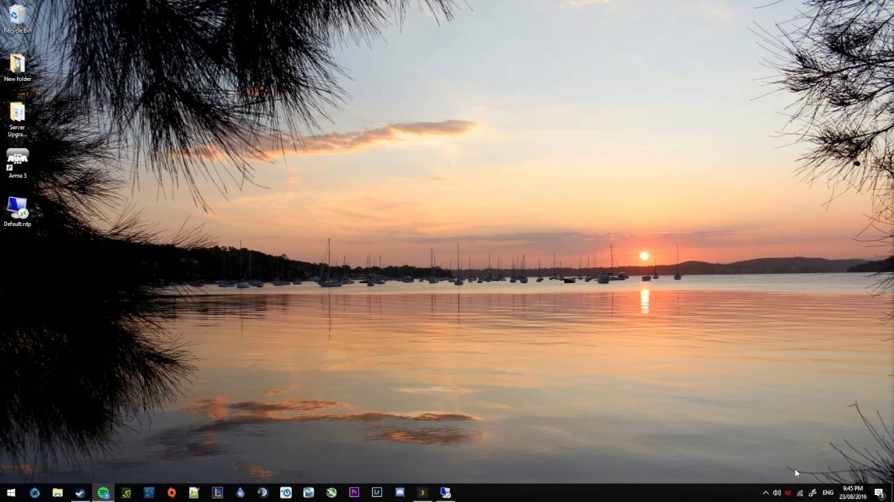Open Steam from the taskbar
This screenshot has width=894, height=502.
coord(80,493)
